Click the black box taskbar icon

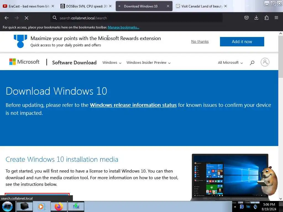(24, 206)
